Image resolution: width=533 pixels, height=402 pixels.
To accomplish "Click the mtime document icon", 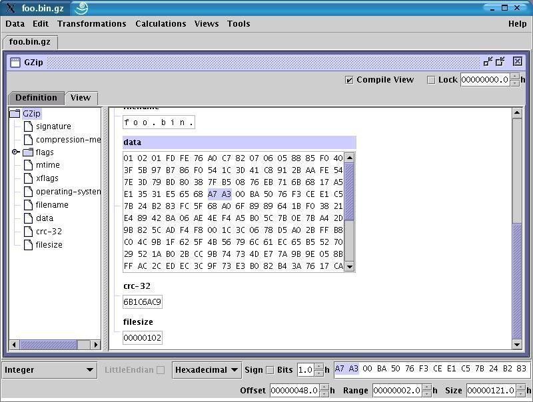I will (x=29, y=164).
